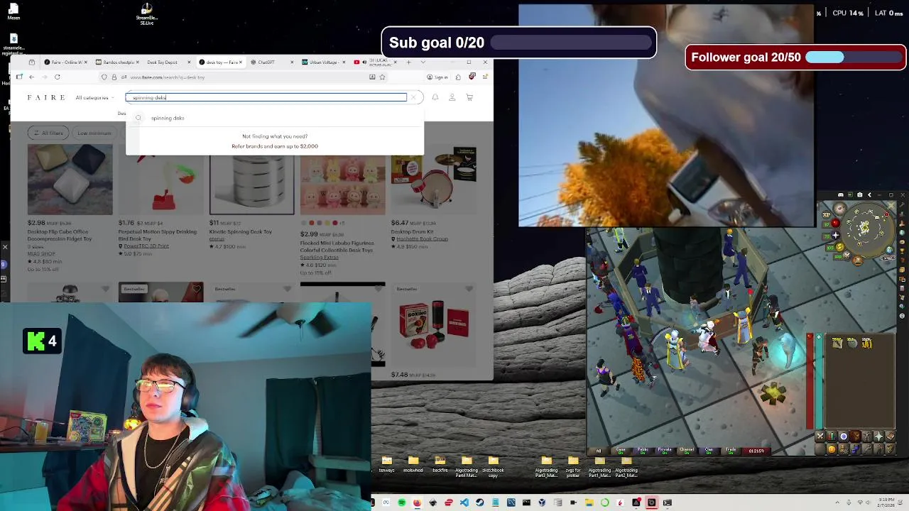Switch to the Urban Voltage tab
909x511 pixels.
pos(323,62)
